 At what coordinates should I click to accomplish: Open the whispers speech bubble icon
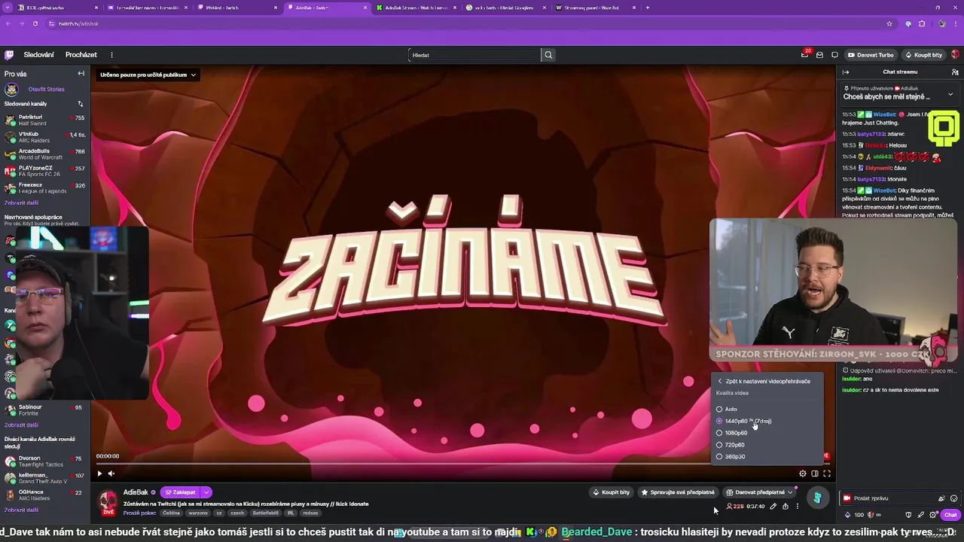(834, 55)
